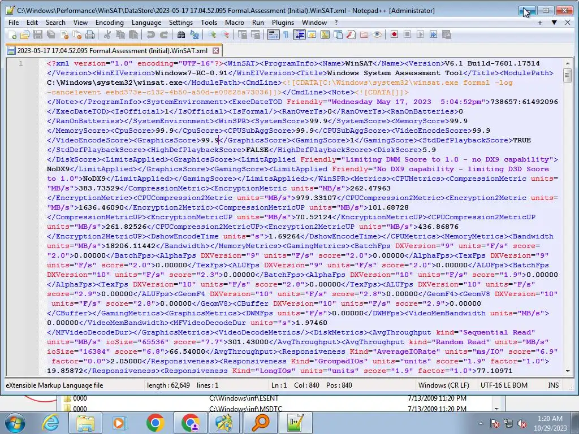Click the Stop Recording macro button
This screenshot has width=579, height=434.
[407, 34]
